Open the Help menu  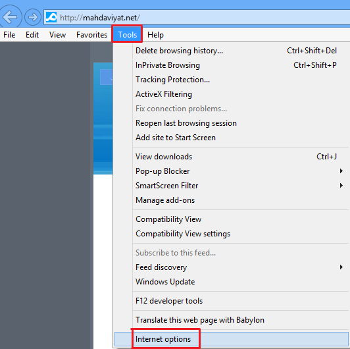pos(155,35)
